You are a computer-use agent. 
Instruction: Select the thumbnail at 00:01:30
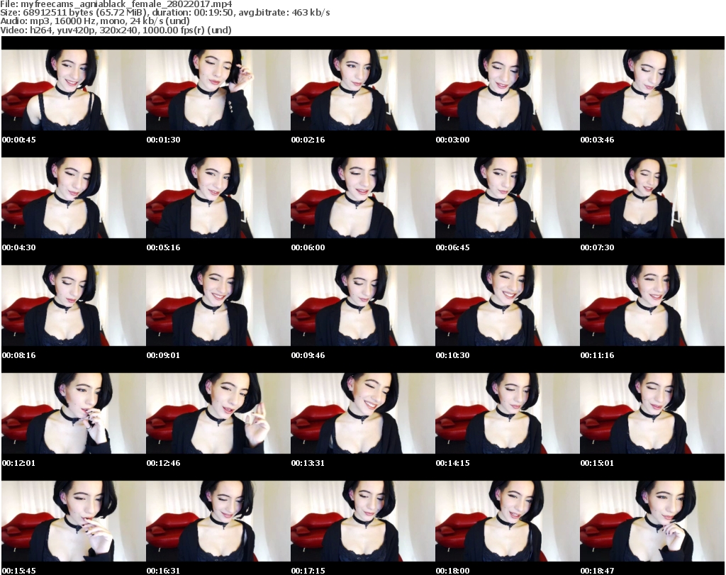[x=218, y=90]
